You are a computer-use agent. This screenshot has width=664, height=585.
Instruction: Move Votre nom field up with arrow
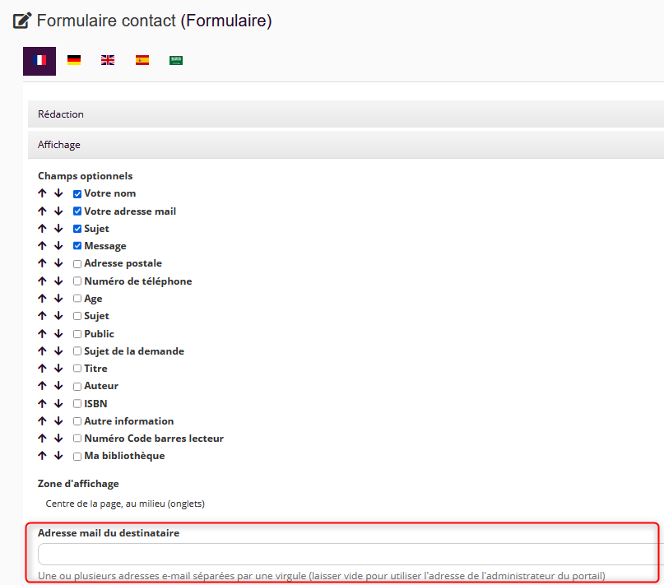[x=42, y=194]
